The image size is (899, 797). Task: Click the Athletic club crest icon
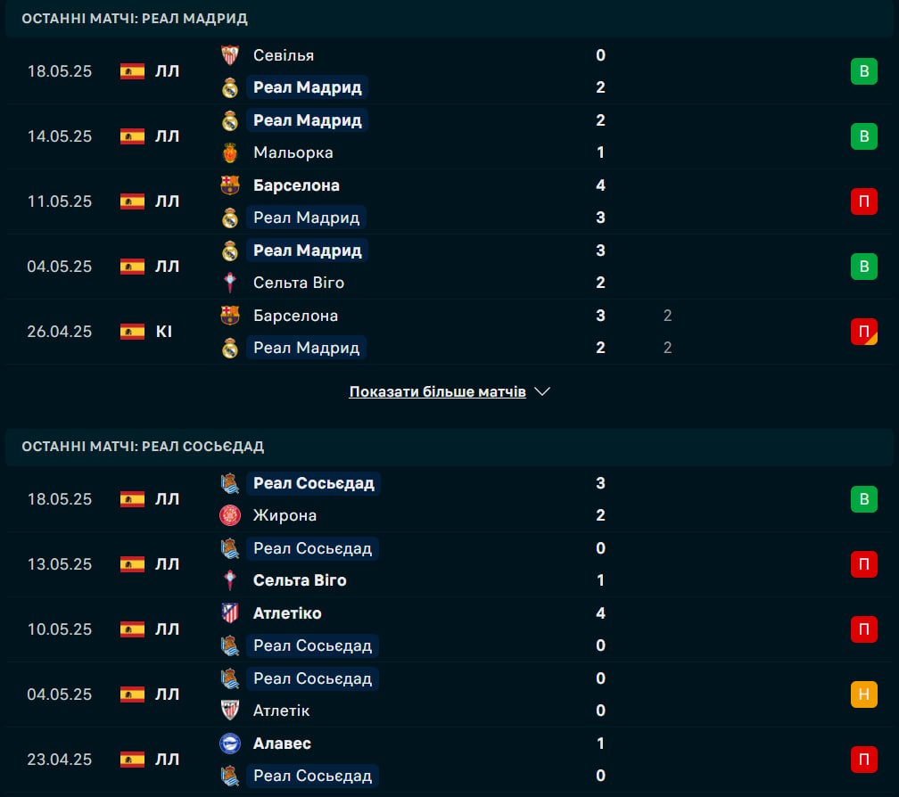click(230, 711)
